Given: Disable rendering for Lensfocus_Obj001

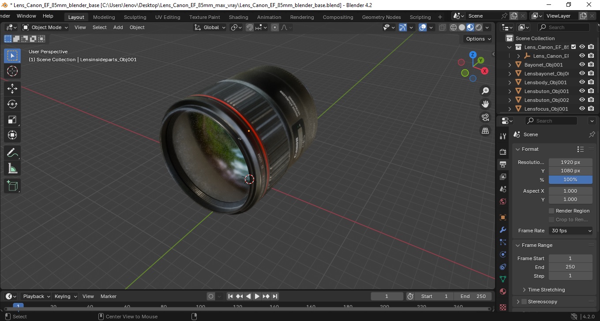Looking at the screenshot, I should coord(591,109).
